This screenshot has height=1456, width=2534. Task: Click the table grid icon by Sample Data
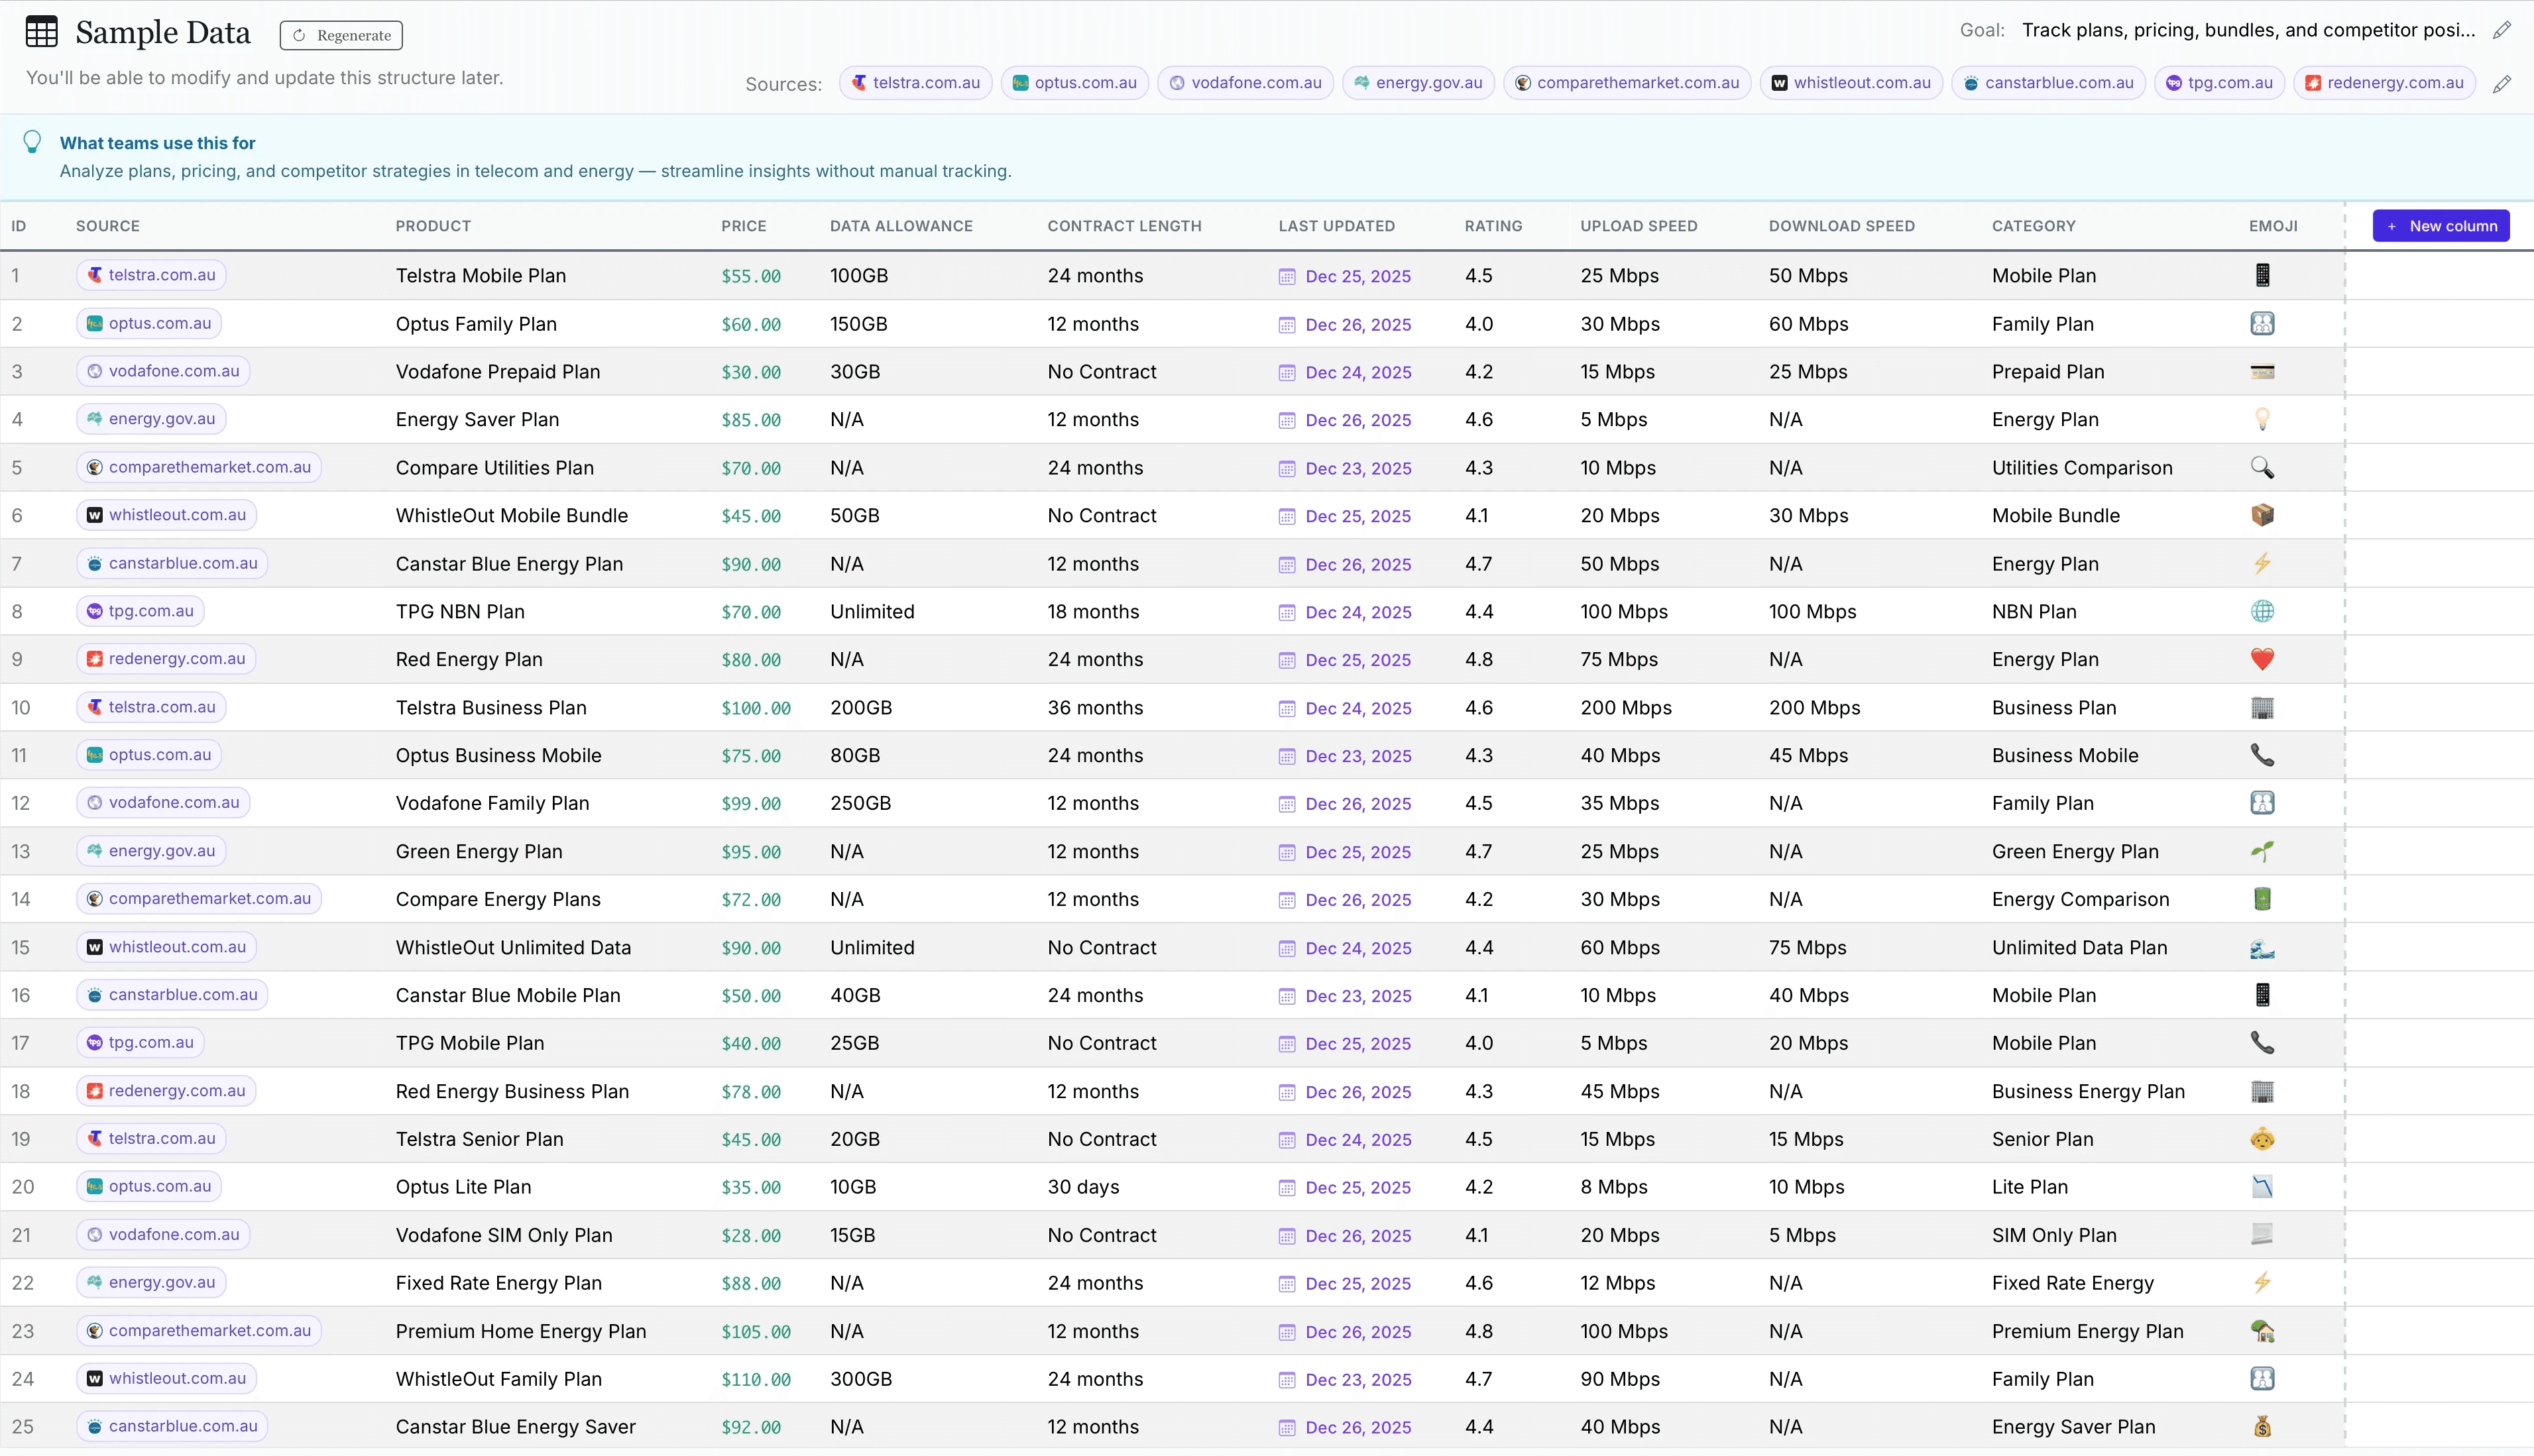point(41,32)
